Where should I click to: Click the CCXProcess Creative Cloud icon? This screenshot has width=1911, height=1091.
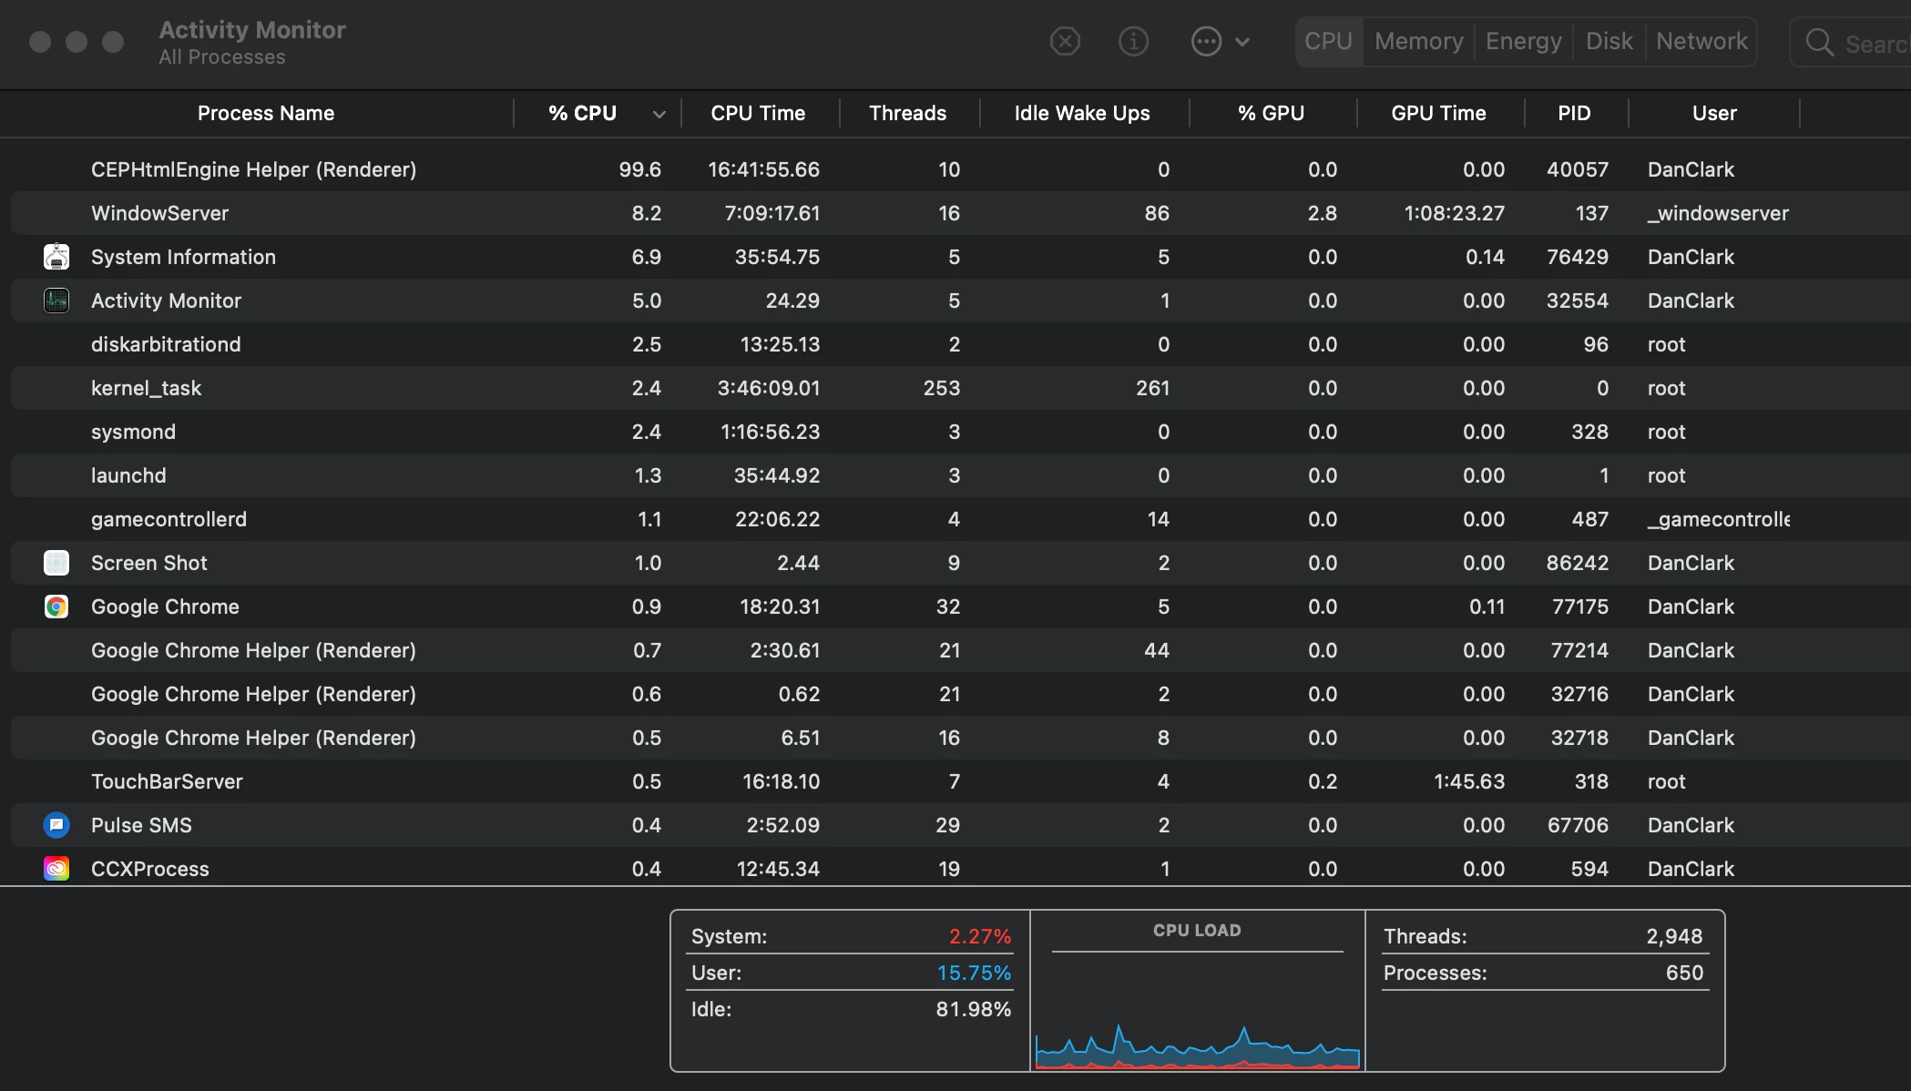click(x=56, y=869)
